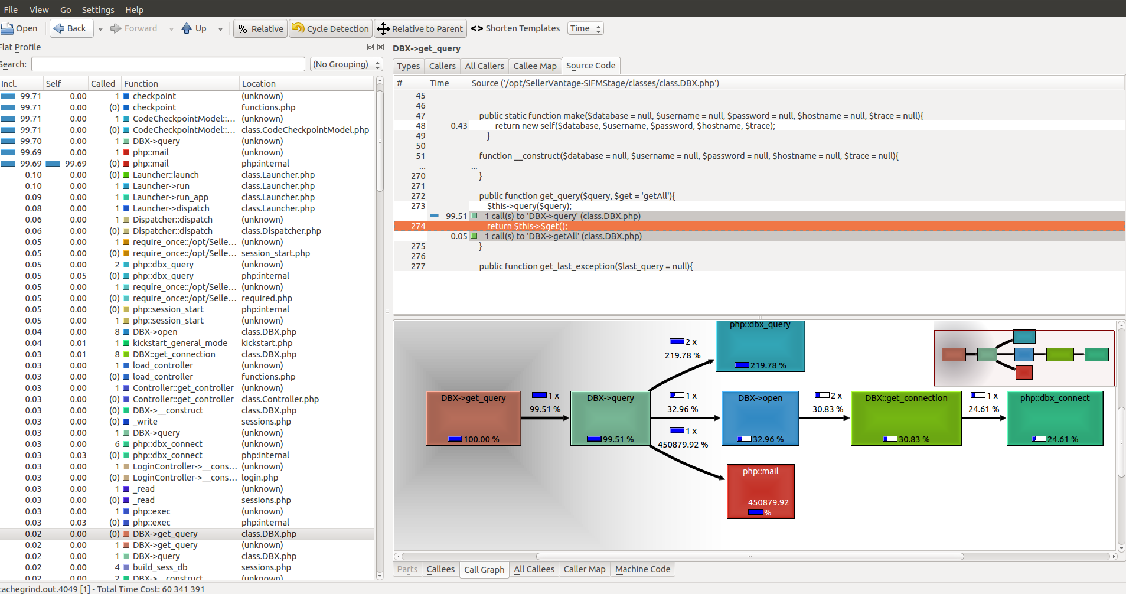Click in the Search input field
This screenshot has height=594, width=1126.
(168, 64)
